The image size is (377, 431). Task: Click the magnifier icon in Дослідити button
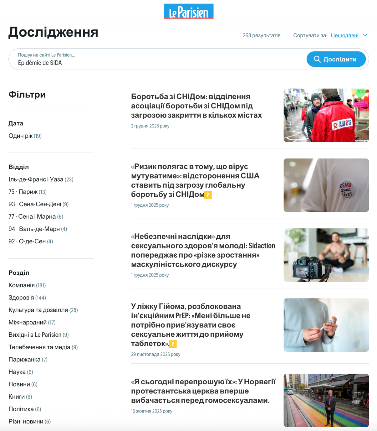coord(317,59)
